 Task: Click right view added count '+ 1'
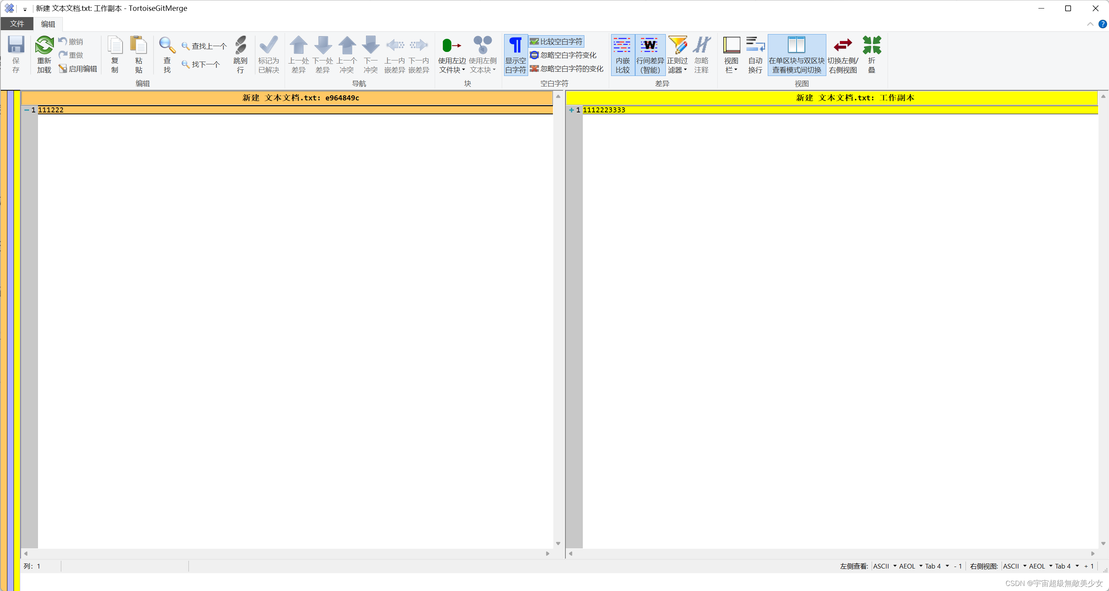tap(1089, 566)
